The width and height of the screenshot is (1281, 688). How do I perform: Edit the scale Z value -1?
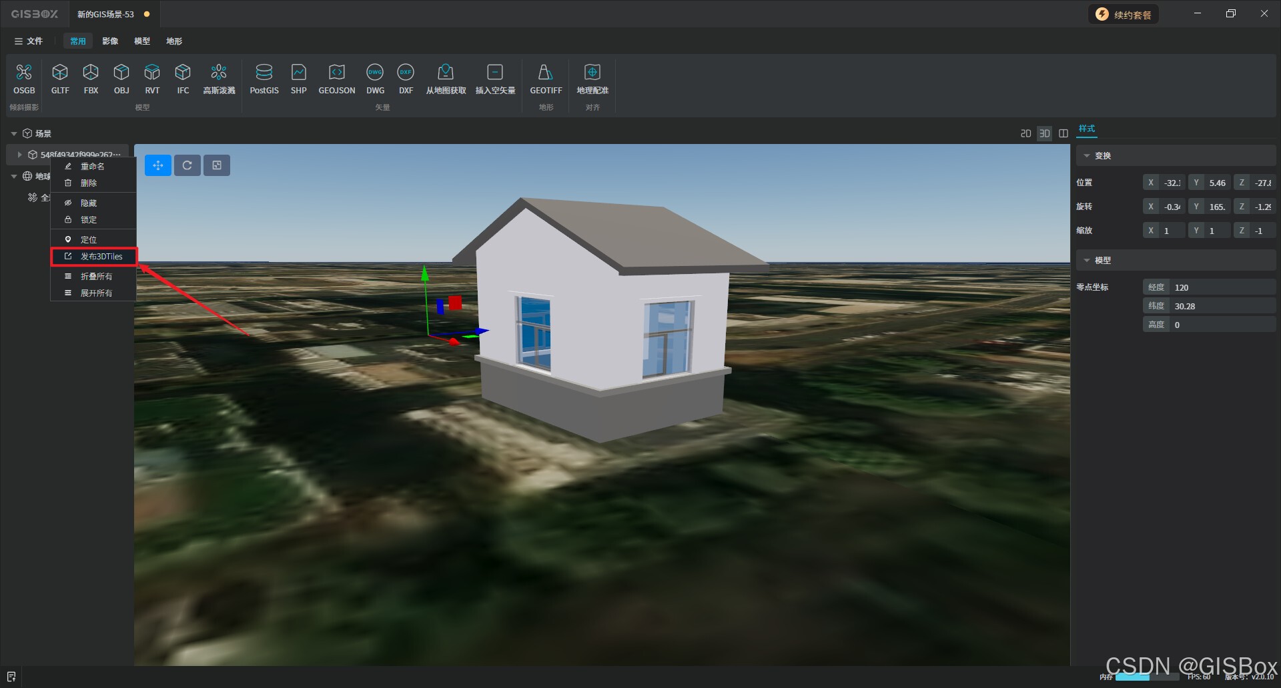point(1262,231)
